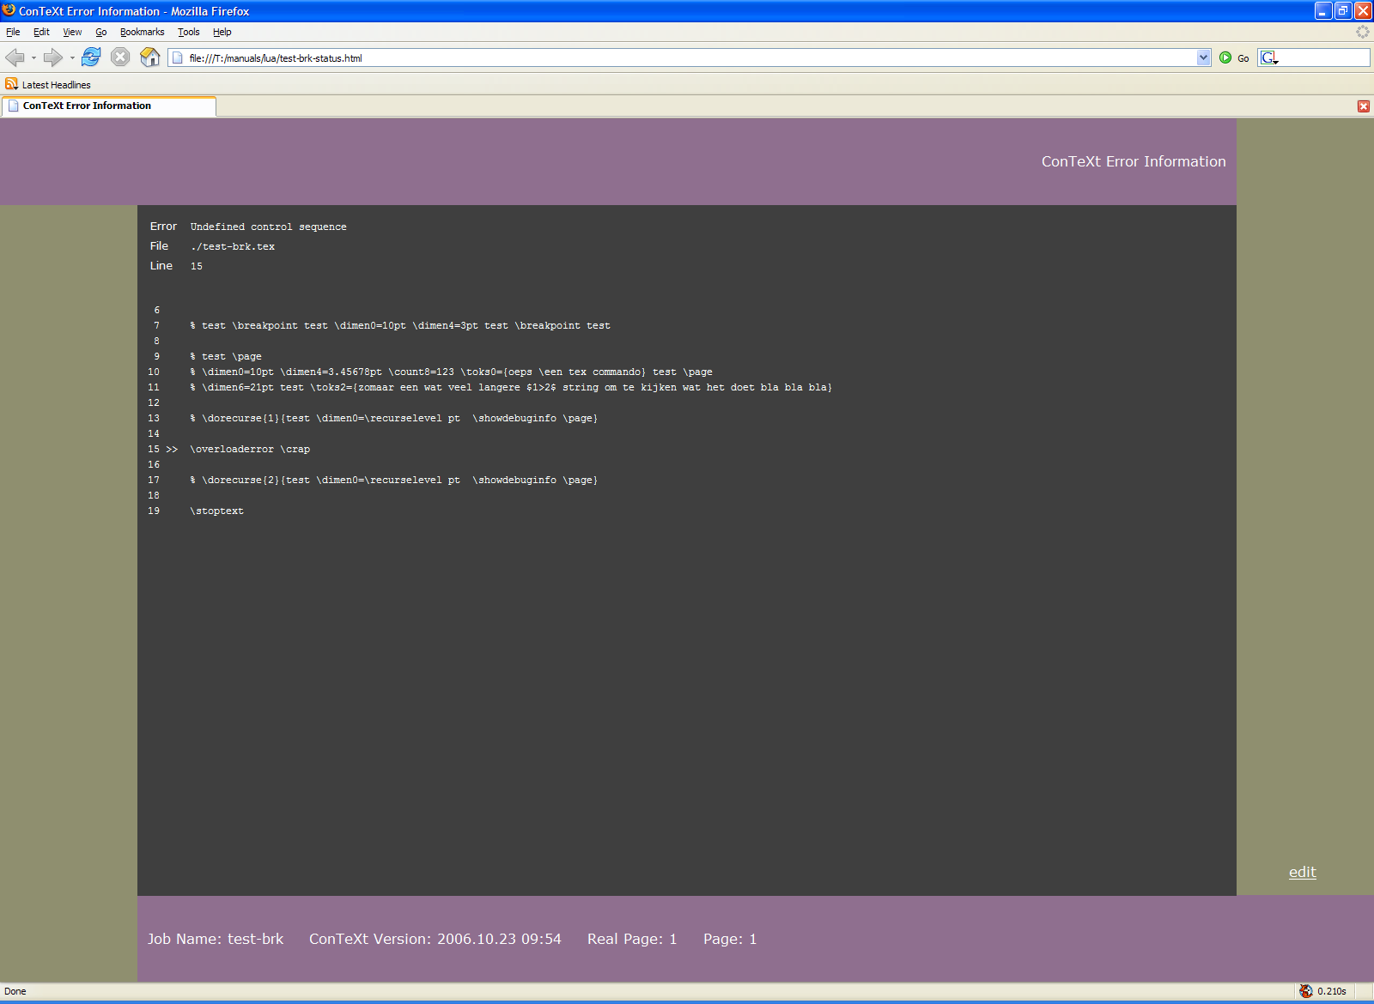Open the Edit menu

coord(41,32)
